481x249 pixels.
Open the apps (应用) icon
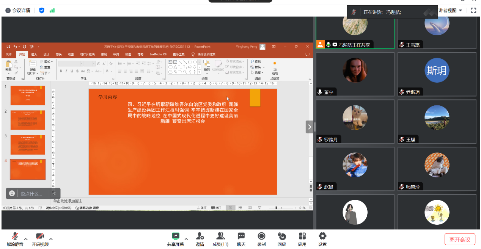(302, 239)
